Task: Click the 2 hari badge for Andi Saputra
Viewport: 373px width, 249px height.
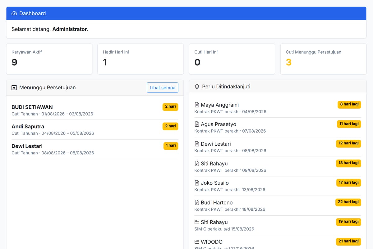Action: click(170, 126)
